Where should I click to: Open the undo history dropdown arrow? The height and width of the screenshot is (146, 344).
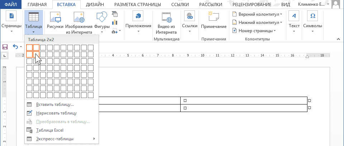[x=21, y=47]
